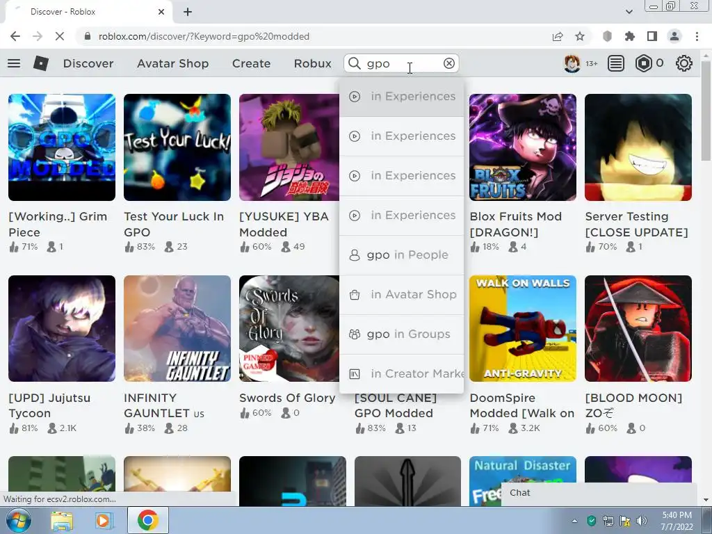Open the Jujutsu Tycoon thumbnail
This screenshot has width=712, height=534.
62,328
